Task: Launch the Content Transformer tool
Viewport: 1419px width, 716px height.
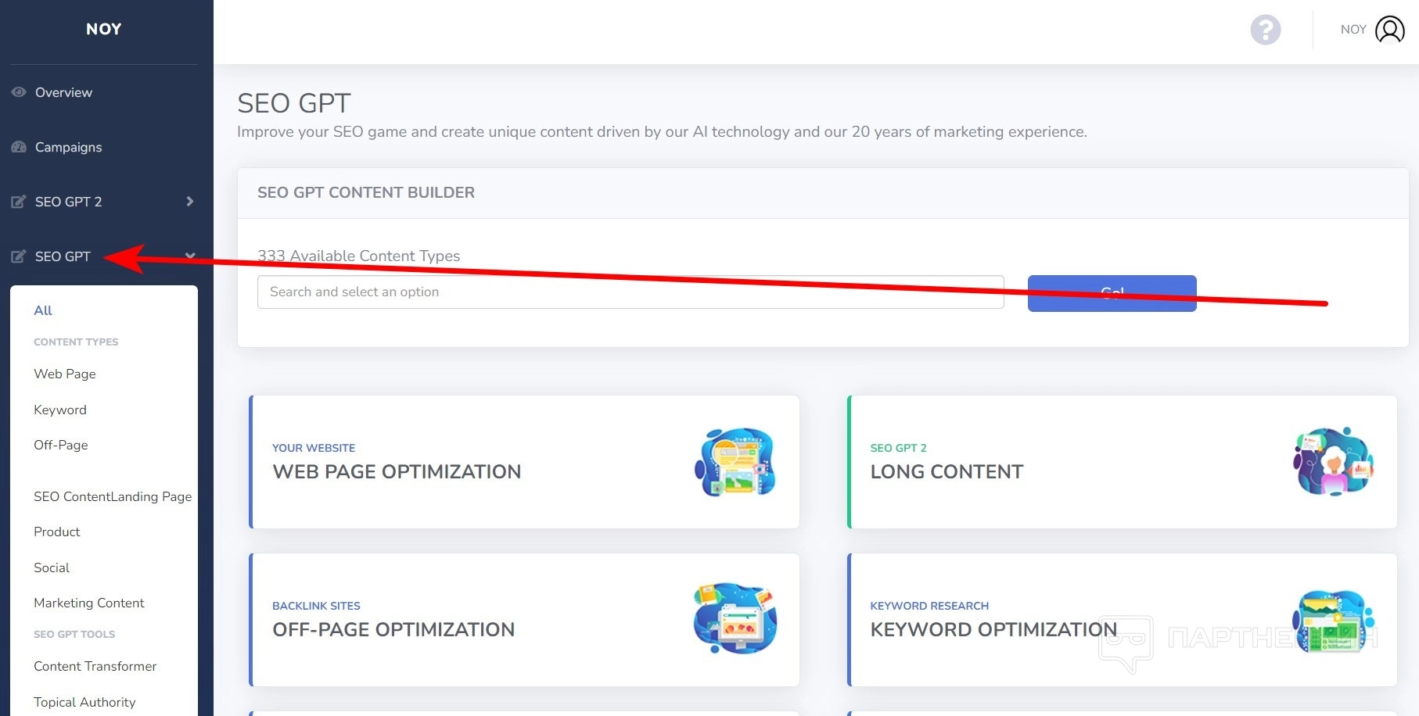Action: point(95,666)
